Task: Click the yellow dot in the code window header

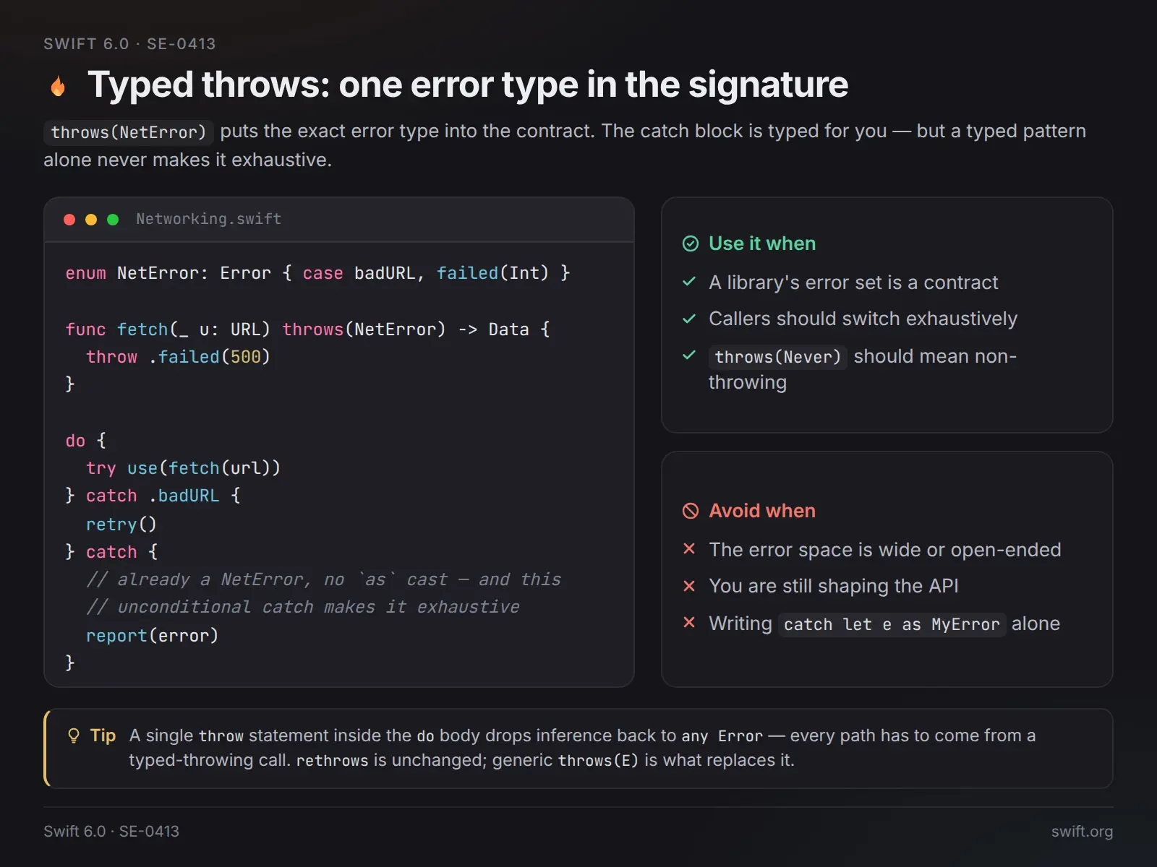Action: click(91, 220)
